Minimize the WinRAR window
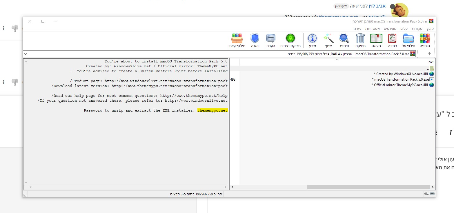This screenshot has width=454, height=213. (x=56, y=21)
